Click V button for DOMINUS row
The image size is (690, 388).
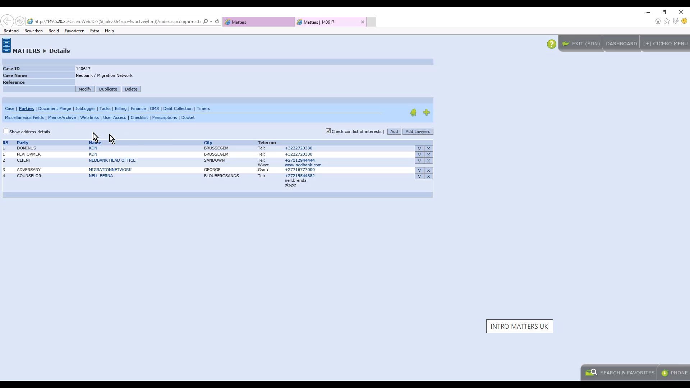pos(419,149)
